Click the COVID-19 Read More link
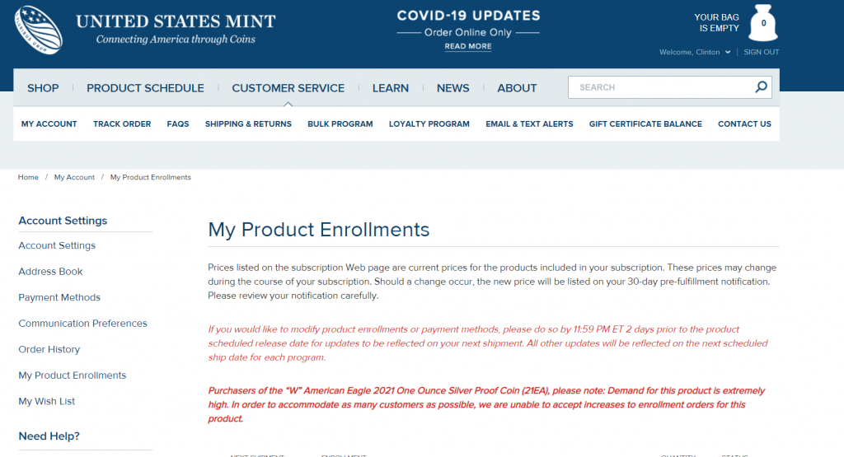The height and width of the screenshot is (457, 844). (468, 46)
